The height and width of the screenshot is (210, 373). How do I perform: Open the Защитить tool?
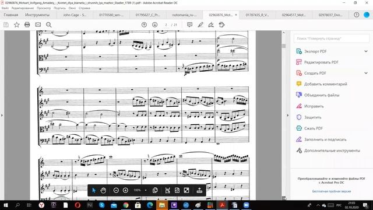(313, 117)
